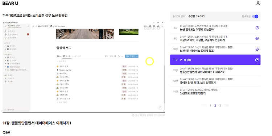Click the BEAR U logo in page header
272x136 pixels.
(x=10, y=3)
